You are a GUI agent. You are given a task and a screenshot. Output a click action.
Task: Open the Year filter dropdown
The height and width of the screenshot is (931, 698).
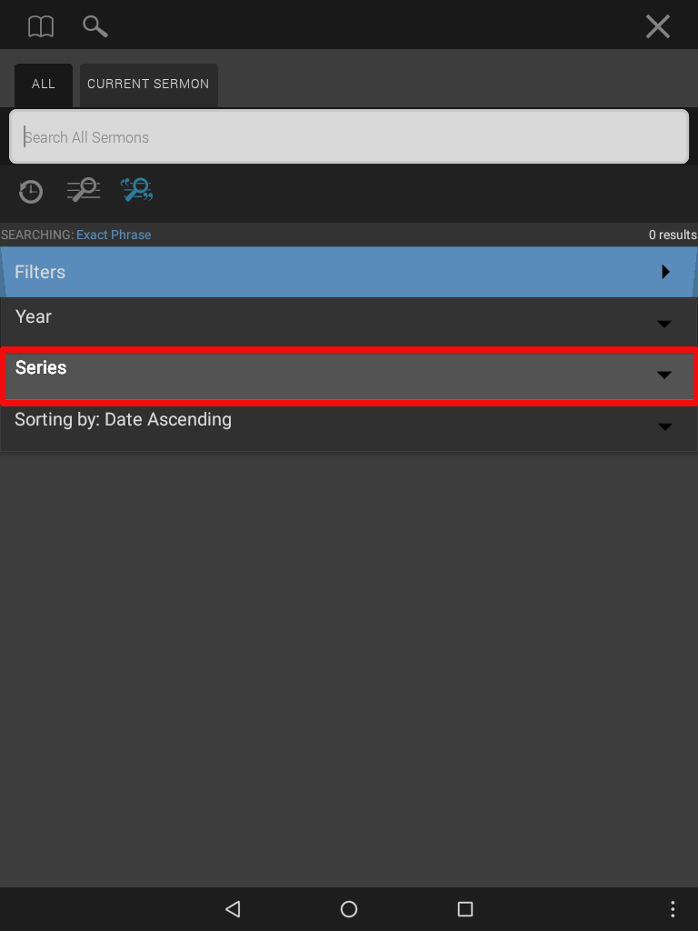click(349, 322)
